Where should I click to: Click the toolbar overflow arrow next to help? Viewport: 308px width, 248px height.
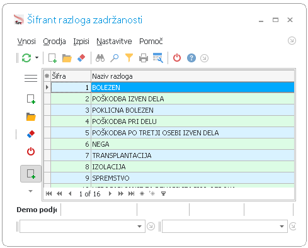coord(204,58)
